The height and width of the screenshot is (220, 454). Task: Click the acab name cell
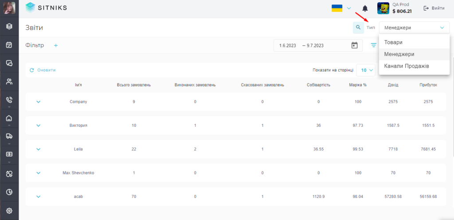(x=78, y=197)
